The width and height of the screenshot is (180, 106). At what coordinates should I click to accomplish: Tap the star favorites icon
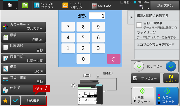(5, 101)
